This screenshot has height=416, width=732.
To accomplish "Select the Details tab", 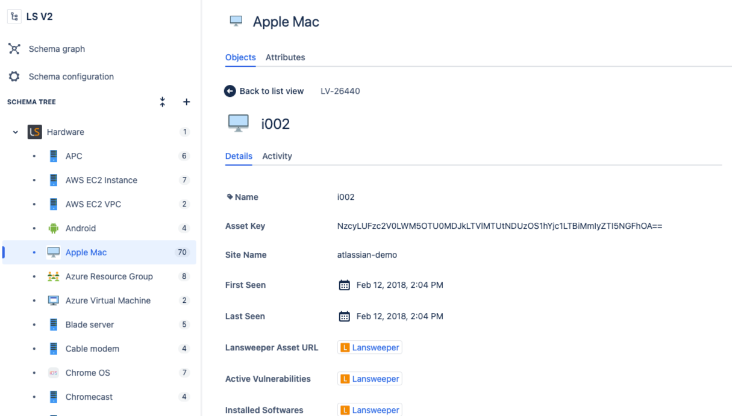I will point(239,156).
